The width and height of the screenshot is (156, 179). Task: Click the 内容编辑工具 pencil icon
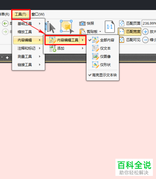tap(52, 40)
